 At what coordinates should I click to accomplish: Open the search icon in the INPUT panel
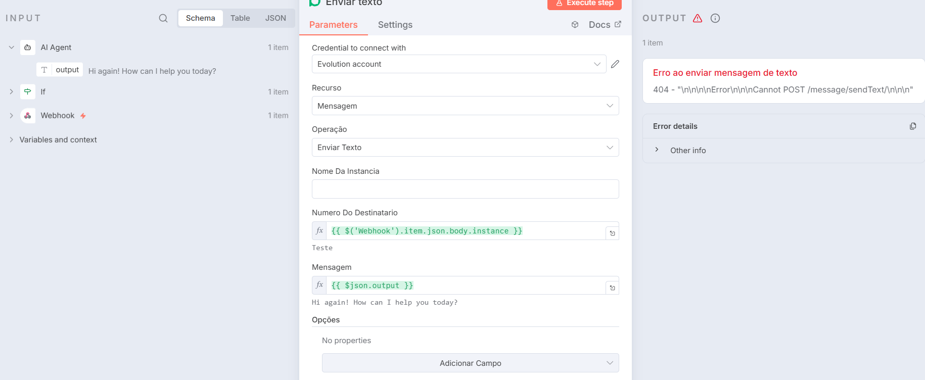(163, 18)
